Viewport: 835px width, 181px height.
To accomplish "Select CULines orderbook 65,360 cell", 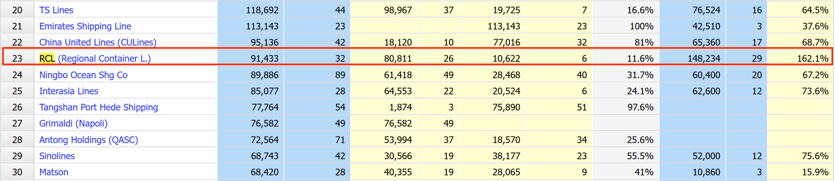I will 692,42.
